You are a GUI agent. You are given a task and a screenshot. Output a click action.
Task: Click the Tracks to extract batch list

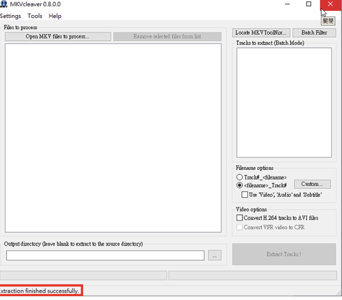[x=284, y=103]
